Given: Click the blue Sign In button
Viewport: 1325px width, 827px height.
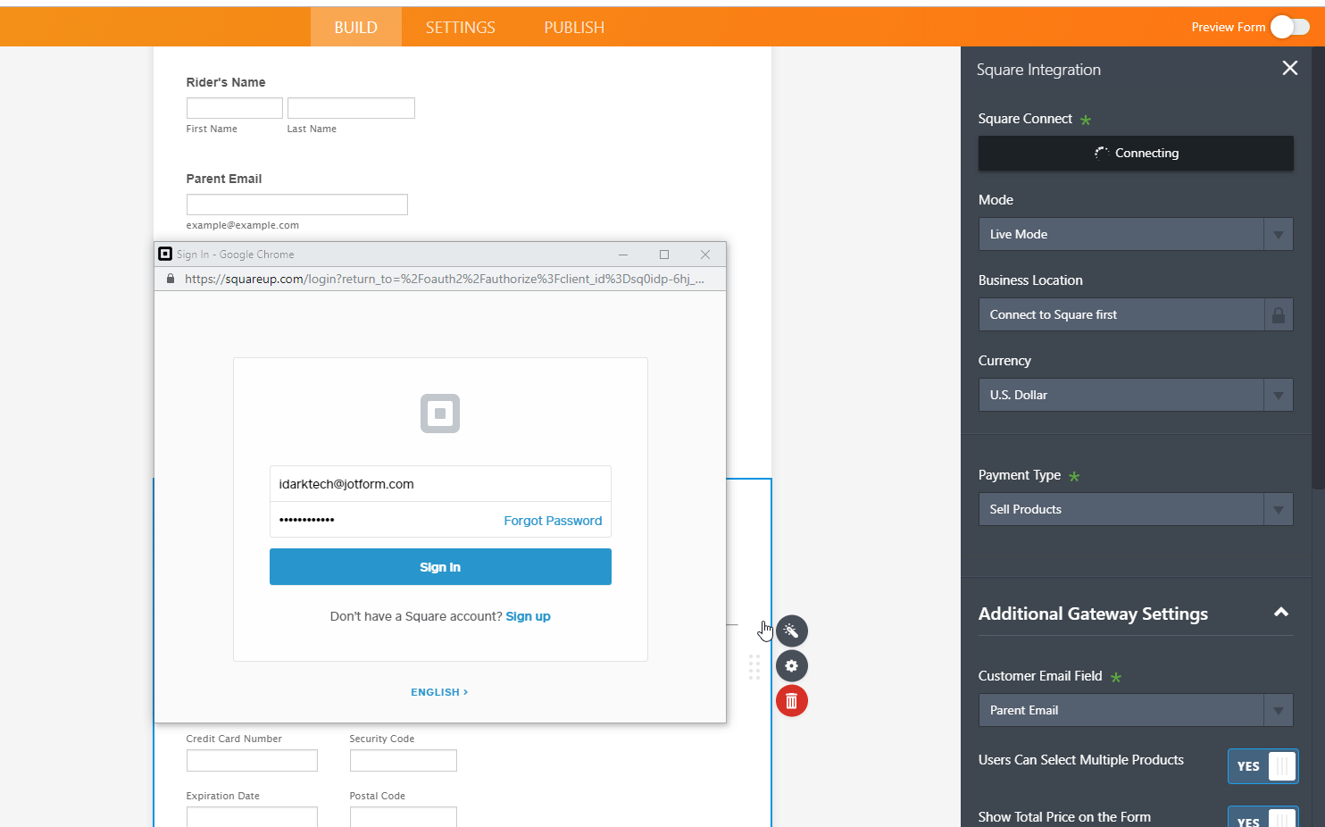Looking at the screenshot, I should click(440, 567).
